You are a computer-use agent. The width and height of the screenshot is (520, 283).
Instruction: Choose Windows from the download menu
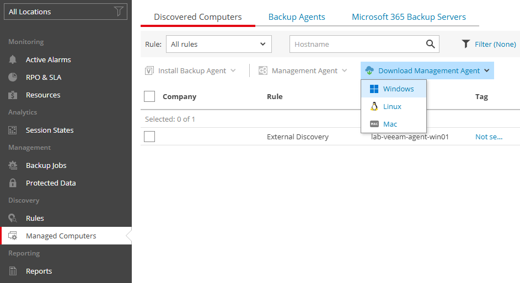(394, 89)
